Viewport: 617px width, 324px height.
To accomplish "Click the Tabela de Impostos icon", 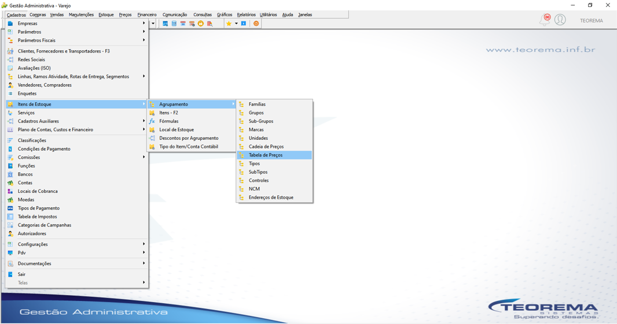I will pos(10,217).
